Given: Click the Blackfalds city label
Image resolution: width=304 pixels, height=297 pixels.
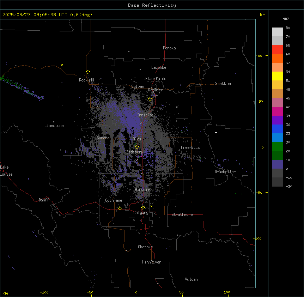Looking at the screenshot, I should [x=156, y=79].
